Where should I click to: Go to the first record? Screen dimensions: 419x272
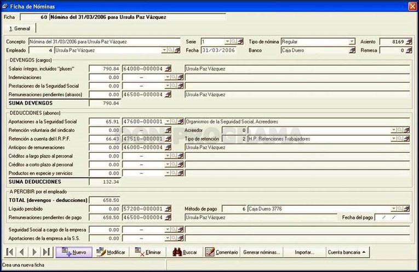coord(10,252)
